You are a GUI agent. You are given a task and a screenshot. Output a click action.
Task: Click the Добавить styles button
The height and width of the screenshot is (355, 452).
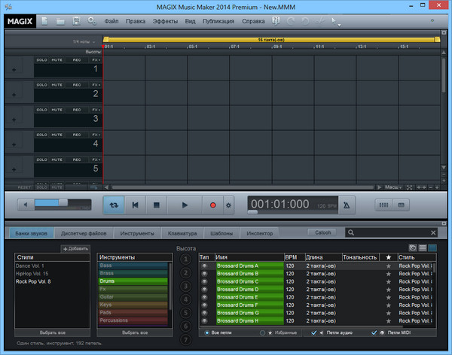click(75, 248)
